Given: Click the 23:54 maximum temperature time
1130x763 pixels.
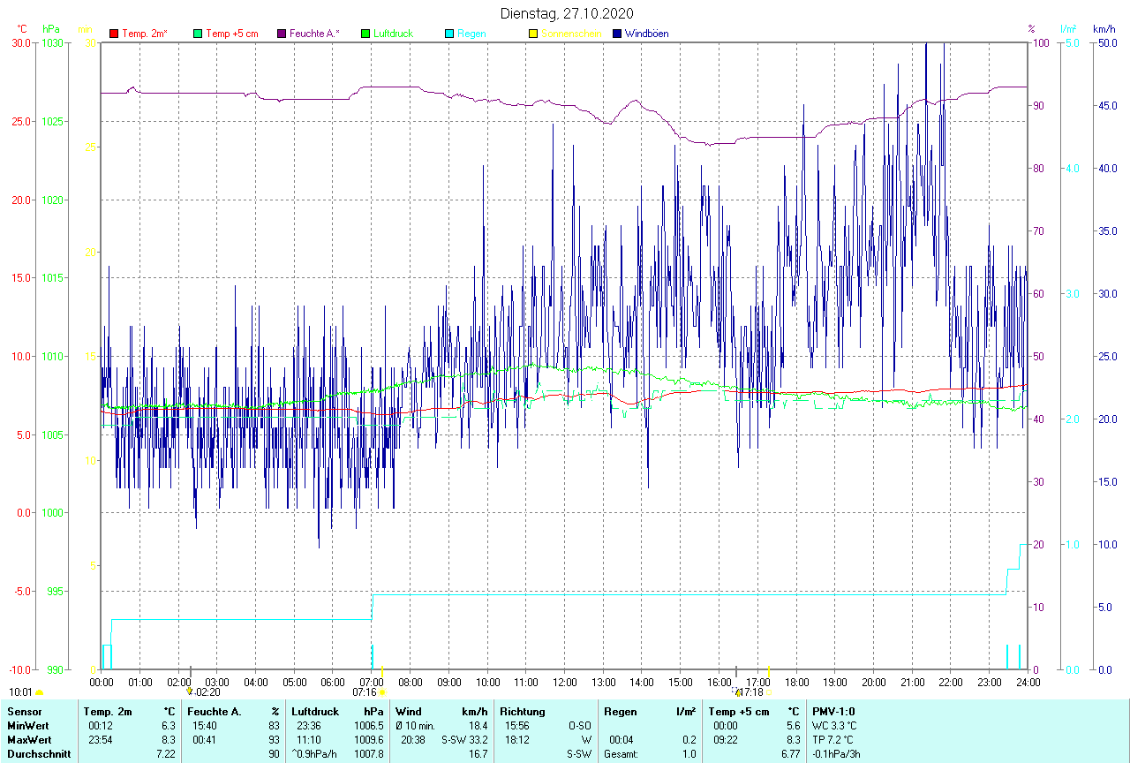Looking at the screenshot, I should 101,740.
